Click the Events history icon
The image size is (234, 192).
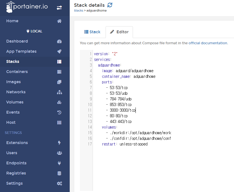tap(59, 112)
